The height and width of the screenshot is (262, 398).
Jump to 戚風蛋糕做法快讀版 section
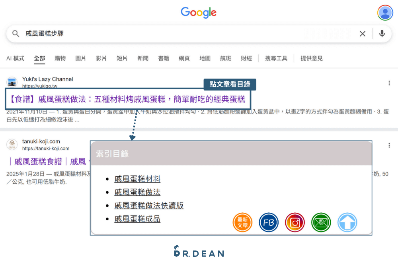(149, 206)
